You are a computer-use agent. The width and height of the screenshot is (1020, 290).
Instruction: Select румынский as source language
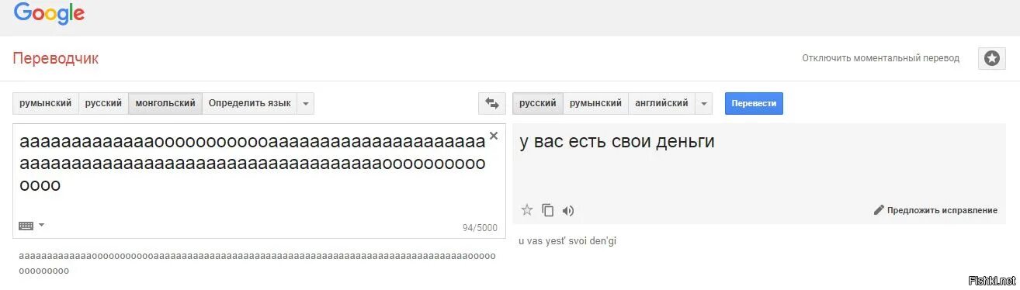46,103
